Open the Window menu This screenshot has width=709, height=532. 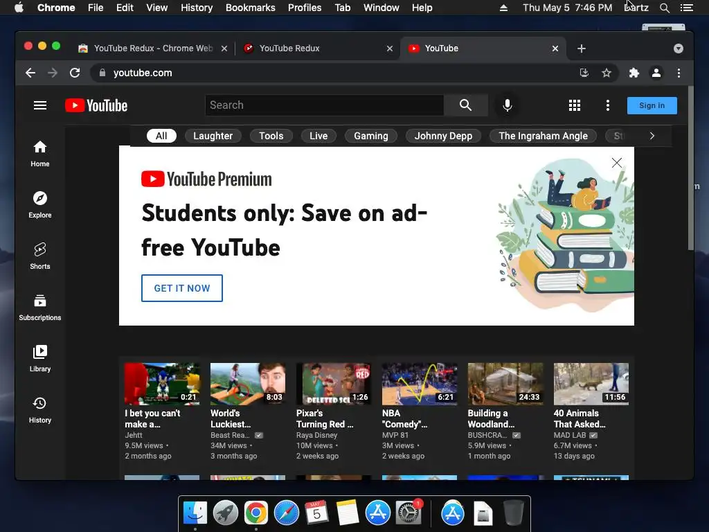pyautogui.click(x=382, y=8)
